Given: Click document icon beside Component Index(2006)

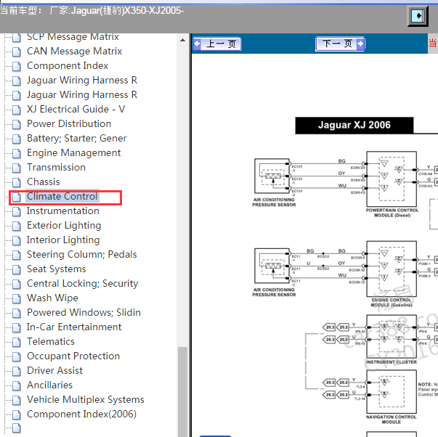Looking at the screenshot, I should coord(17,414).
